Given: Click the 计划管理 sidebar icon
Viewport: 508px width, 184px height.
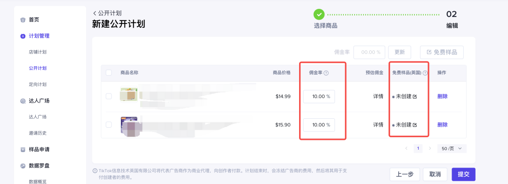Looking at the screenshot, I should click(23, 36).
